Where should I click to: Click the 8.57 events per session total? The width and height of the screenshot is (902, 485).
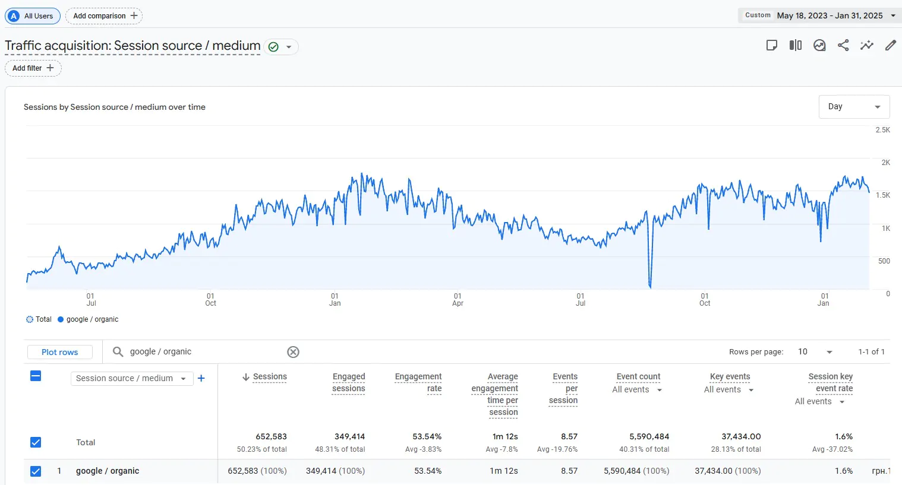[x=569, y=437]
